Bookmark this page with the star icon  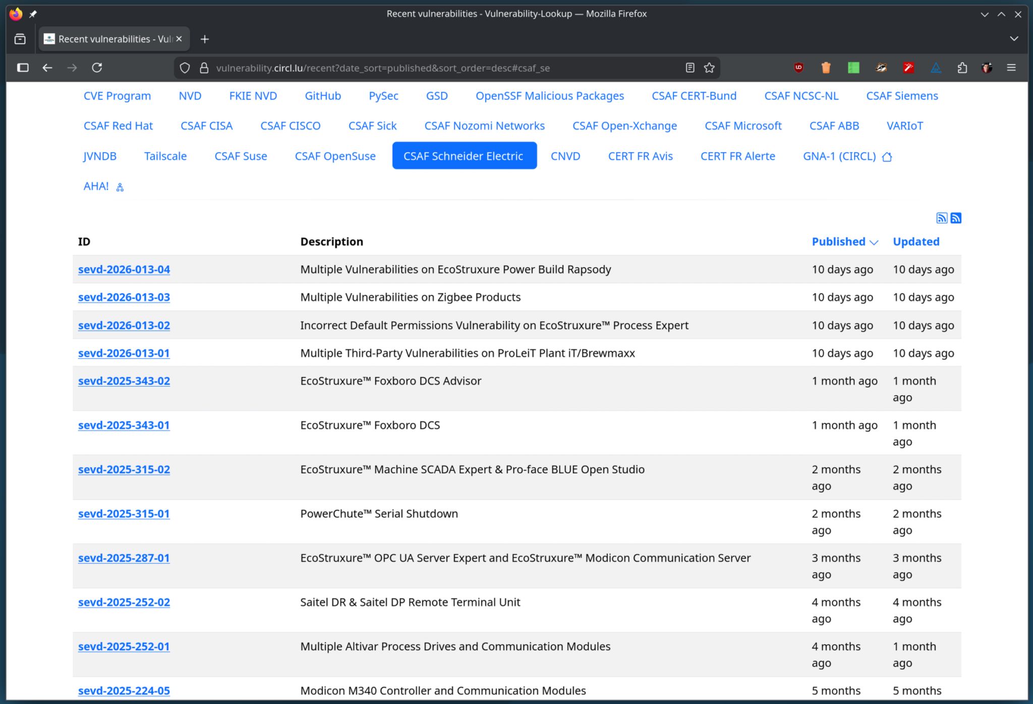[x=709, y=68]
